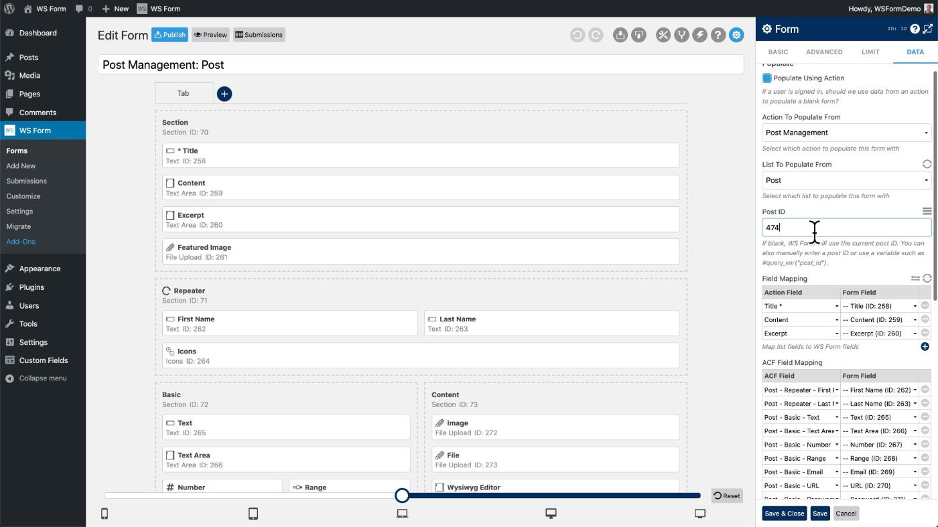Click the Save & Close button

tap(784, 513)
